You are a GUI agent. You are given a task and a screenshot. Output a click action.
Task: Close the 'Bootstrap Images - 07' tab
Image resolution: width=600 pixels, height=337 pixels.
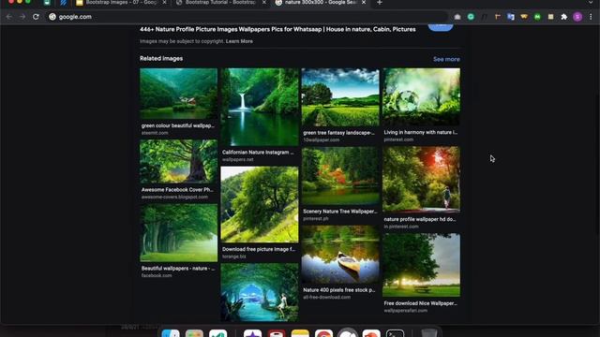[165, 2]
